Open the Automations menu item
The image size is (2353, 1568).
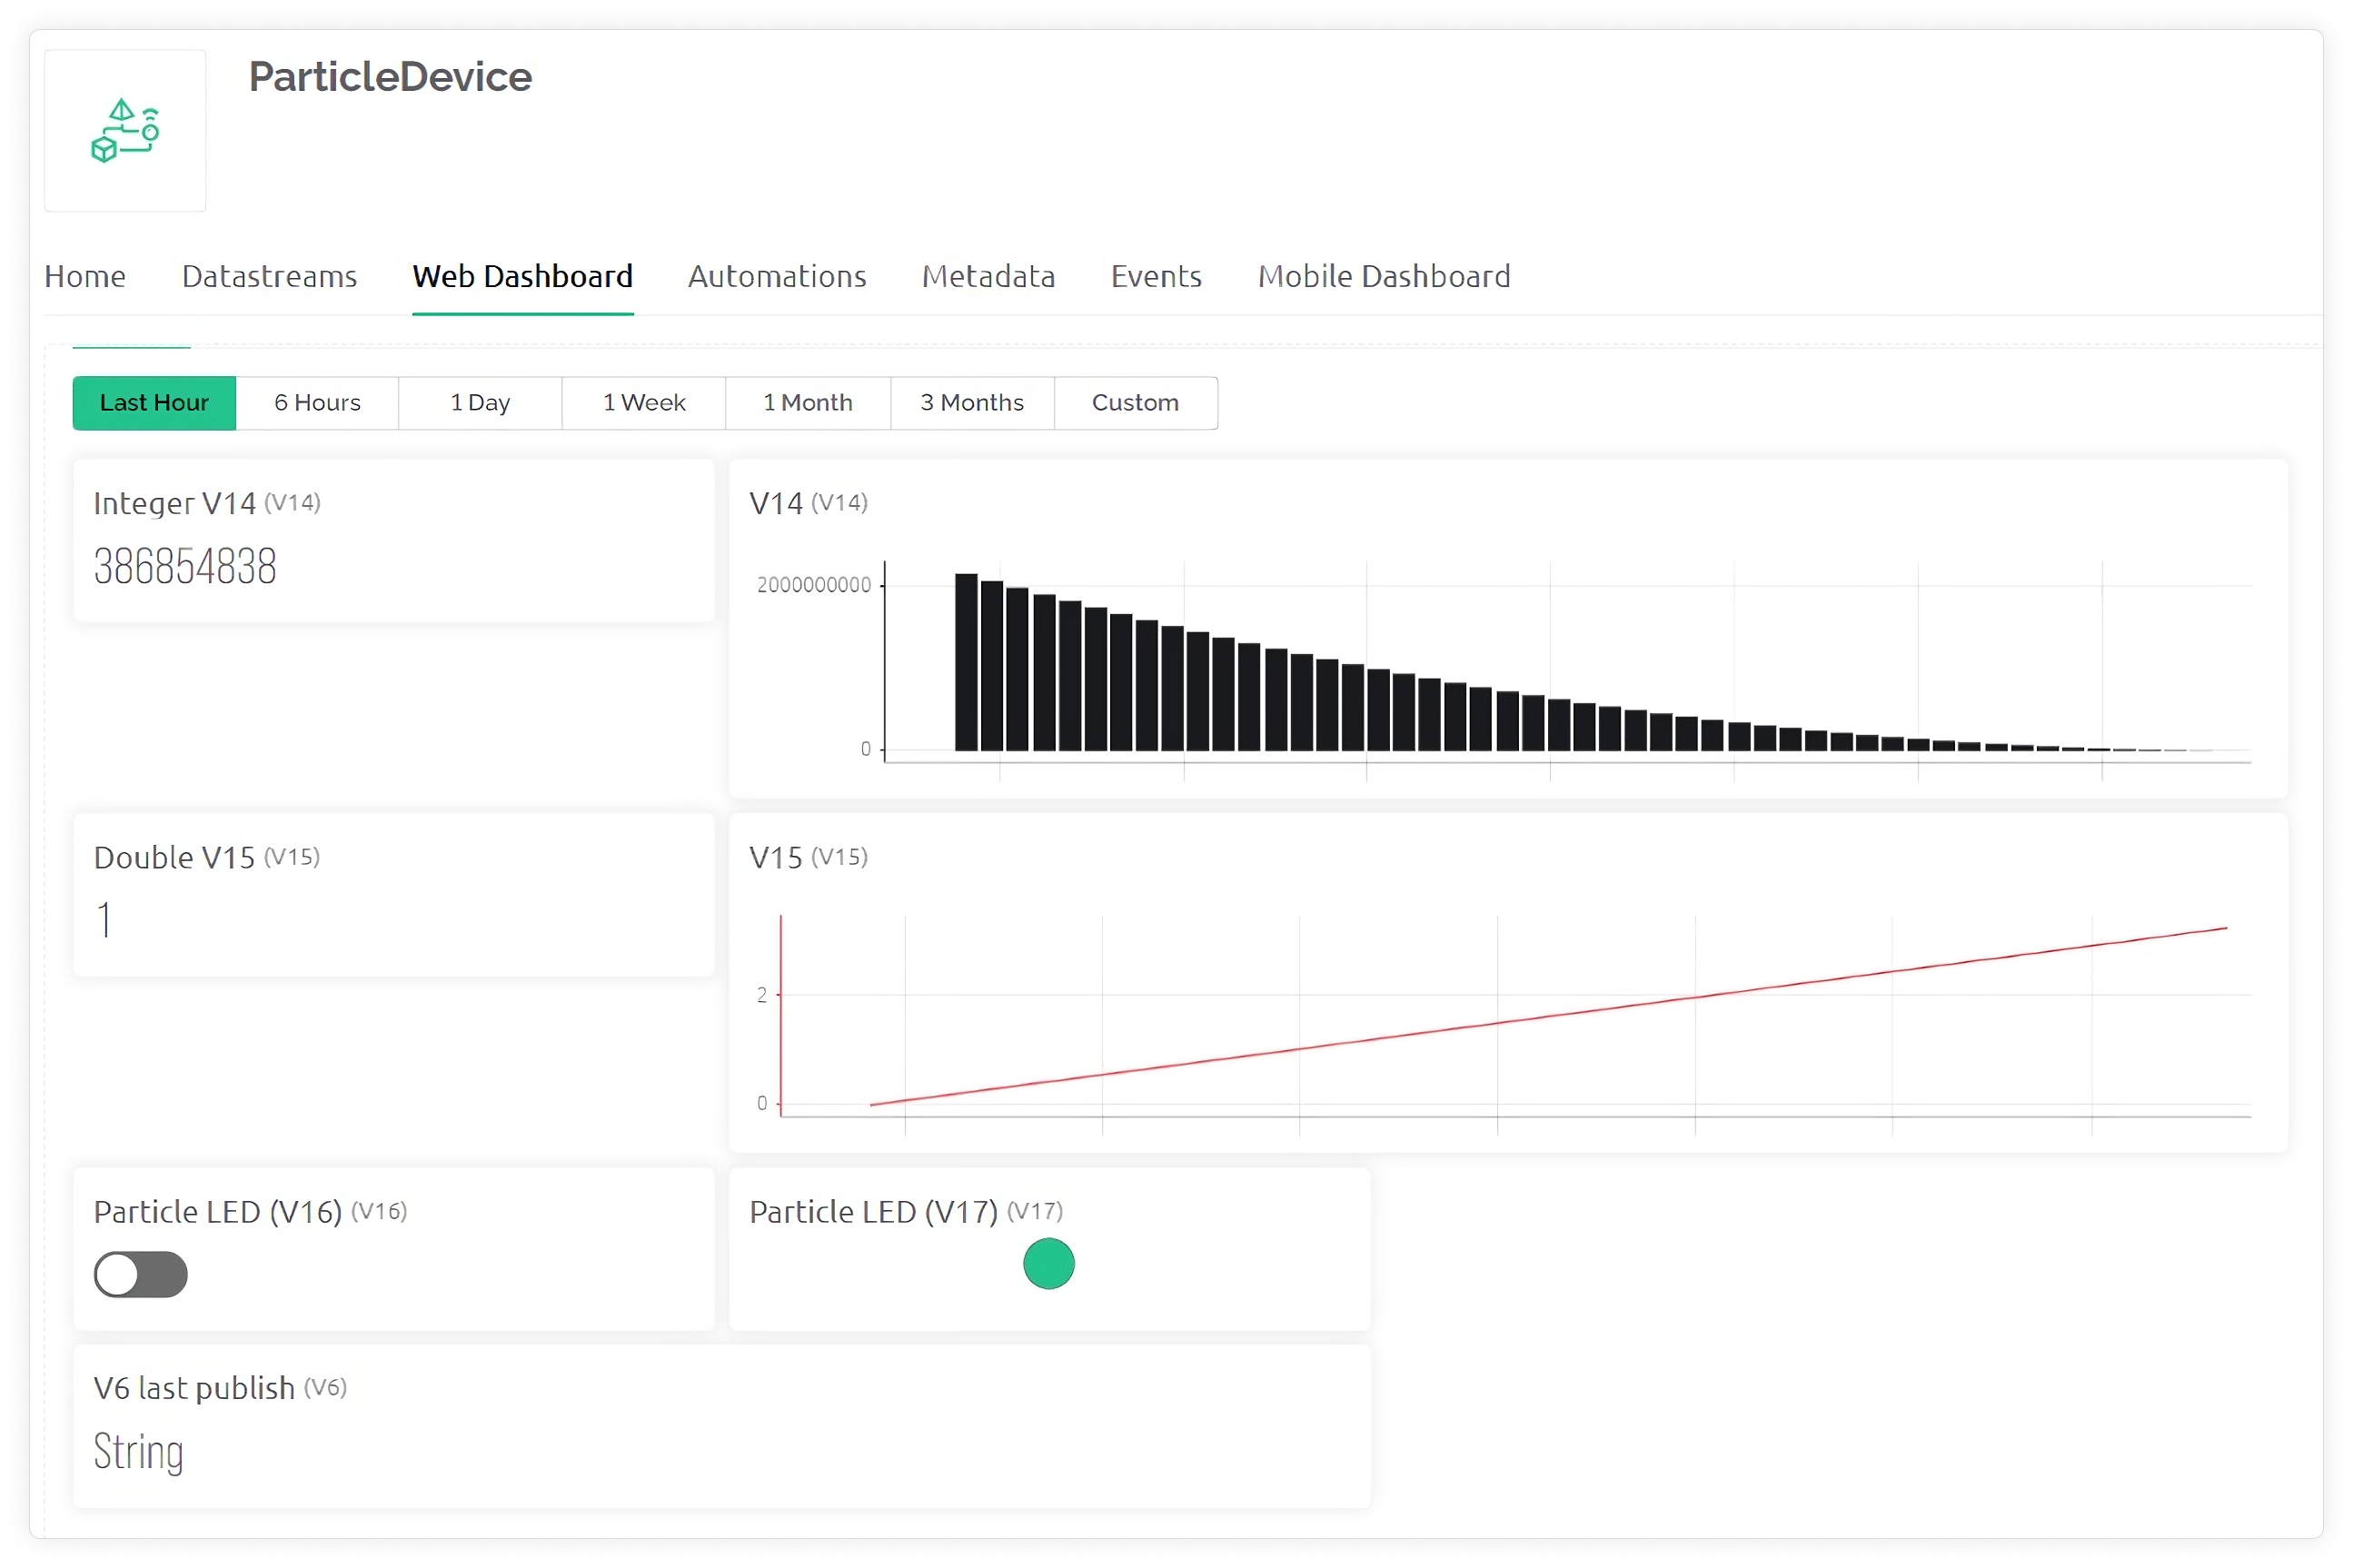(x=777, y=274)
